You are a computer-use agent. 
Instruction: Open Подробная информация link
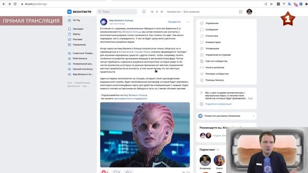click(x=218, y=104)
